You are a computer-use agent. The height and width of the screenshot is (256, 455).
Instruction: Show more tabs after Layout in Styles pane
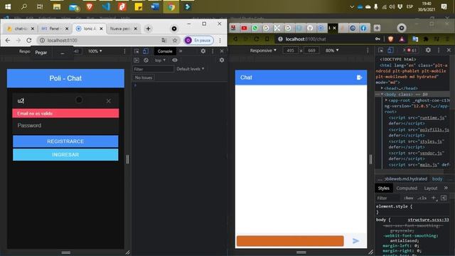(446, 188)
